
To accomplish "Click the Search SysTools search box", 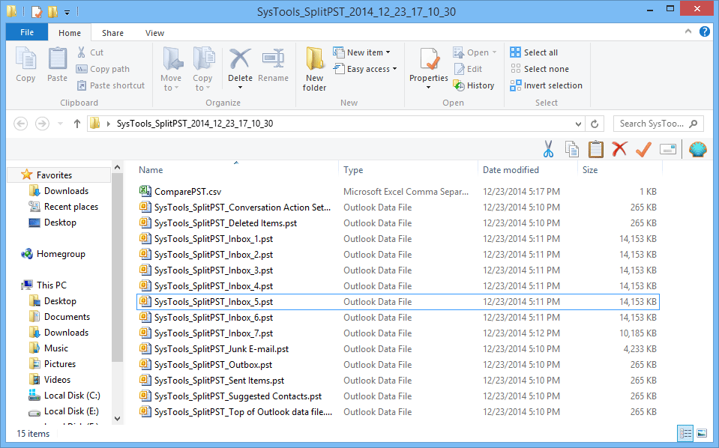I will (658, 124).
